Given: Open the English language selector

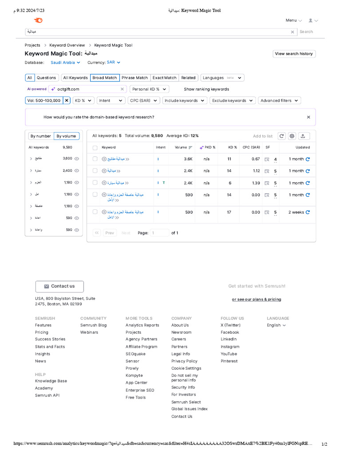Looking at the screenshot, I should [276, 325].
